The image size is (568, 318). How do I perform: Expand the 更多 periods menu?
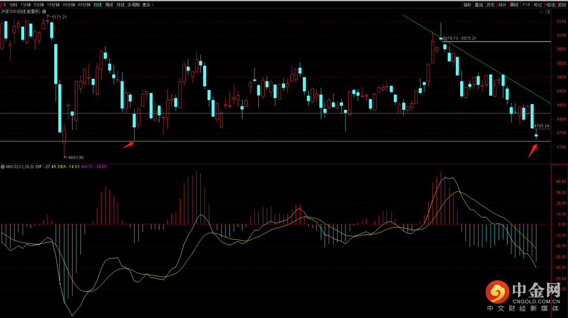147,5
